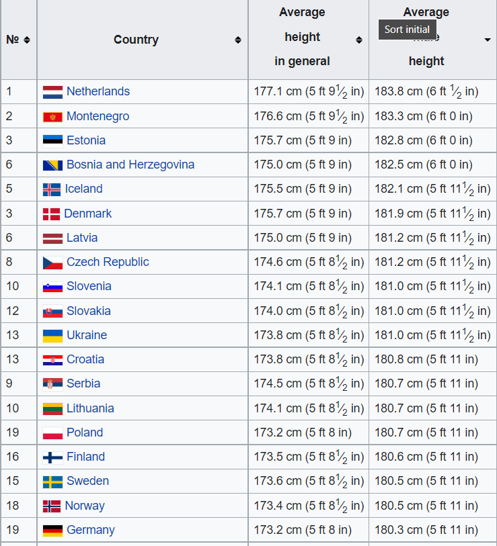Open the Lithuania country page
The width and height of the screenshot is (497, 546).
(90, 408)
